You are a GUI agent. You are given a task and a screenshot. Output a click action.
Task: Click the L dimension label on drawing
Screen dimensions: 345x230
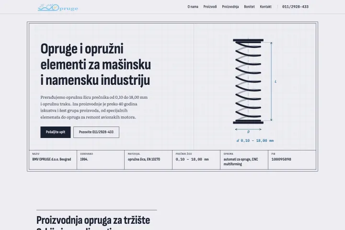pyautogui.click(x=276, y=81)
